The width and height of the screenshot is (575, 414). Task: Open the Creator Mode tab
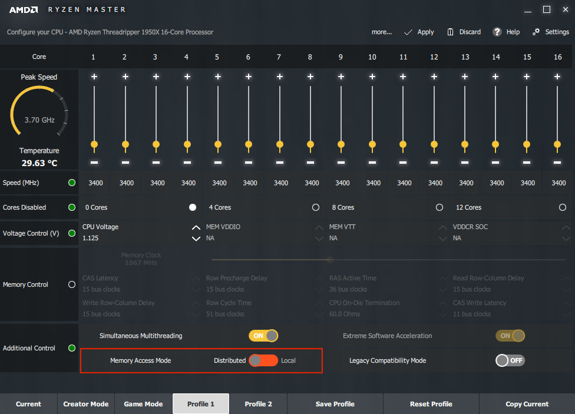(x=86, y=404)
